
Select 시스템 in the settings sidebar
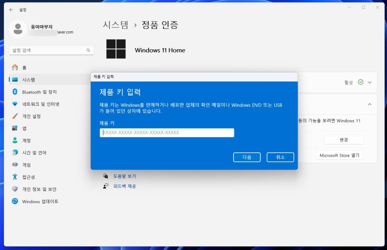click(50, 79)
